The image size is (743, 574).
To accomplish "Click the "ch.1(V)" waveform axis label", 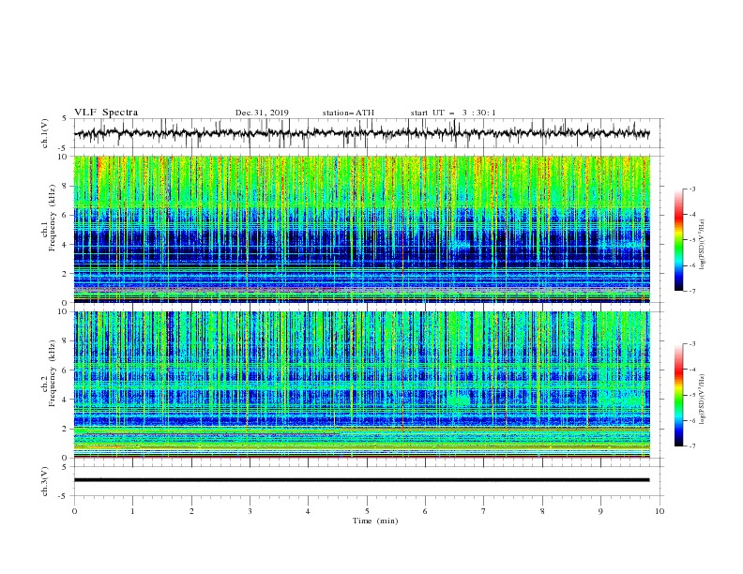I will 45,133.
